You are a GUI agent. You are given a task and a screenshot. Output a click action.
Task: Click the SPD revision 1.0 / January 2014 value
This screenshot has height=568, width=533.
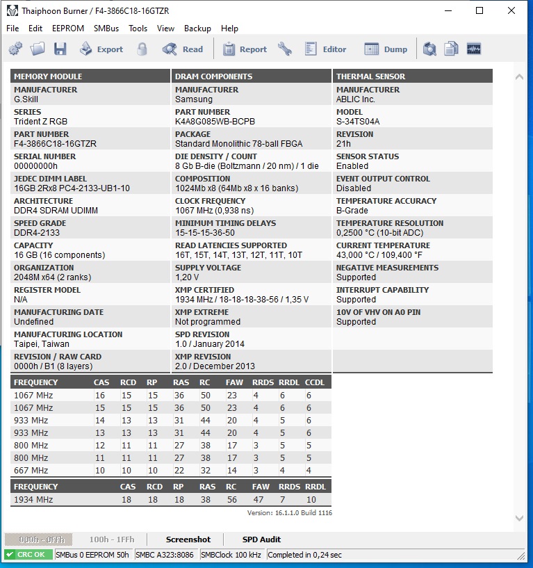210,344
